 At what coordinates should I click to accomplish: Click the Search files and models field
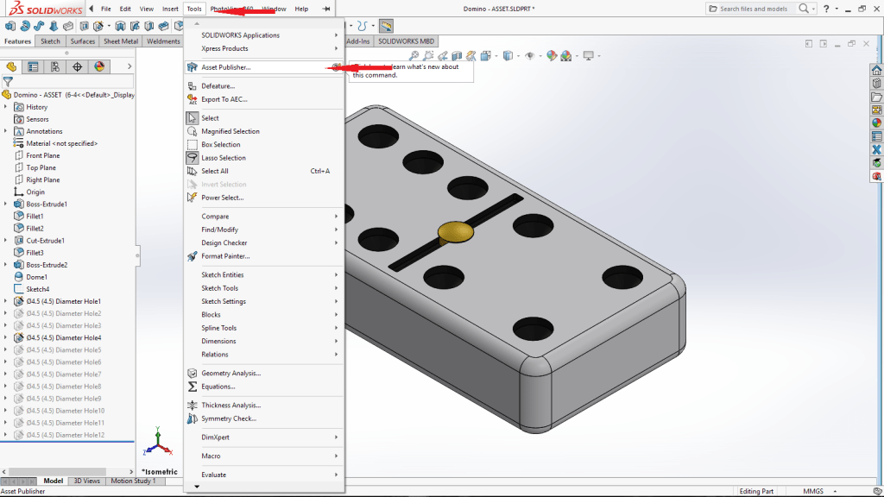pyautogui.click(x=753, y=9)
